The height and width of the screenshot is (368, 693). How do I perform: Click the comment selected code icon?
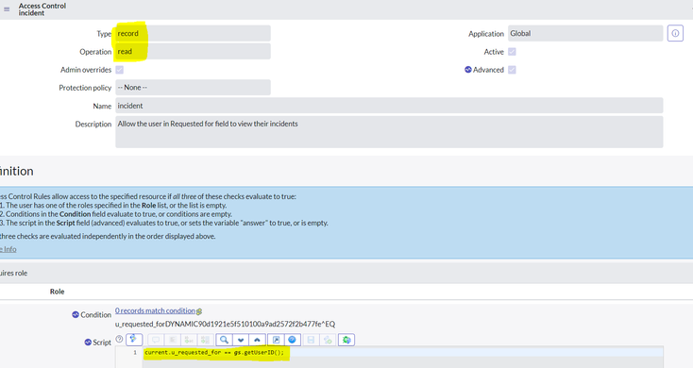point(156,340)
